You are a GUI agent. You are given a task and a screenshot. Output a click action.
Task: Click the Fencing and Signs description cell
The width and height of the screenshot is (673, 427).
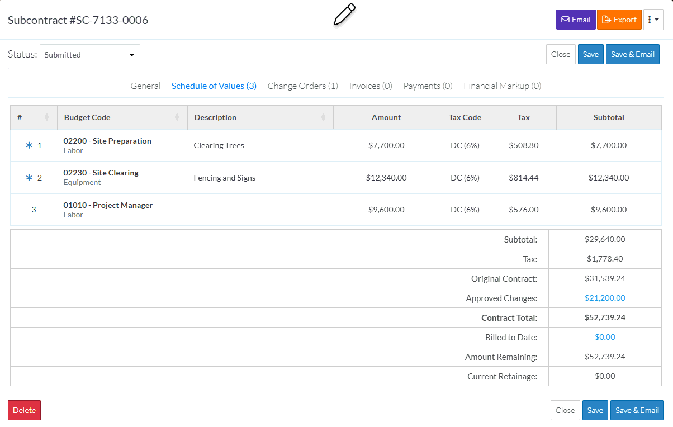[225, 178]
